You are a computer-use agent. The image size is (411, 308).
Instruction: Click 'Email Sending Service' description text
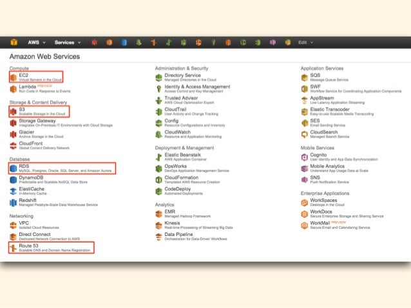328,125
